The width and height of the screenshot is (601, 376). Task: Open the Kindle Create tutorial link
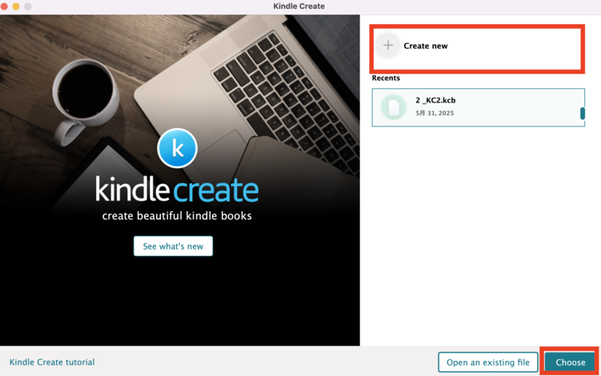coord(52,362)
